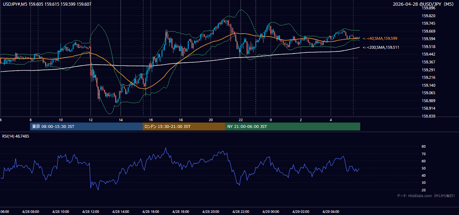Click the 4/28 08:00 date axis label
459x215 pixels.
tap(31, 212)
